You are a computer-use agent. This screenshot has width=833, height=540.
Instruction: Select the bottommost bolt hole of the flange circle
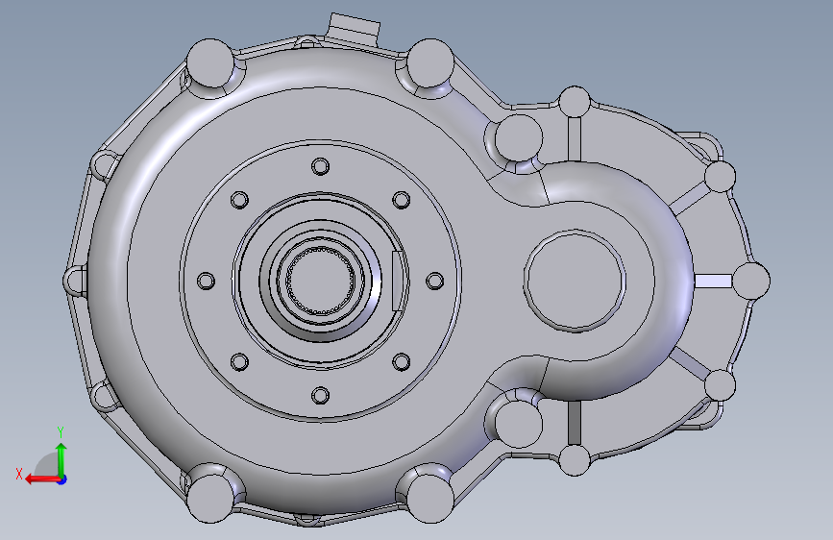(320, 396)
